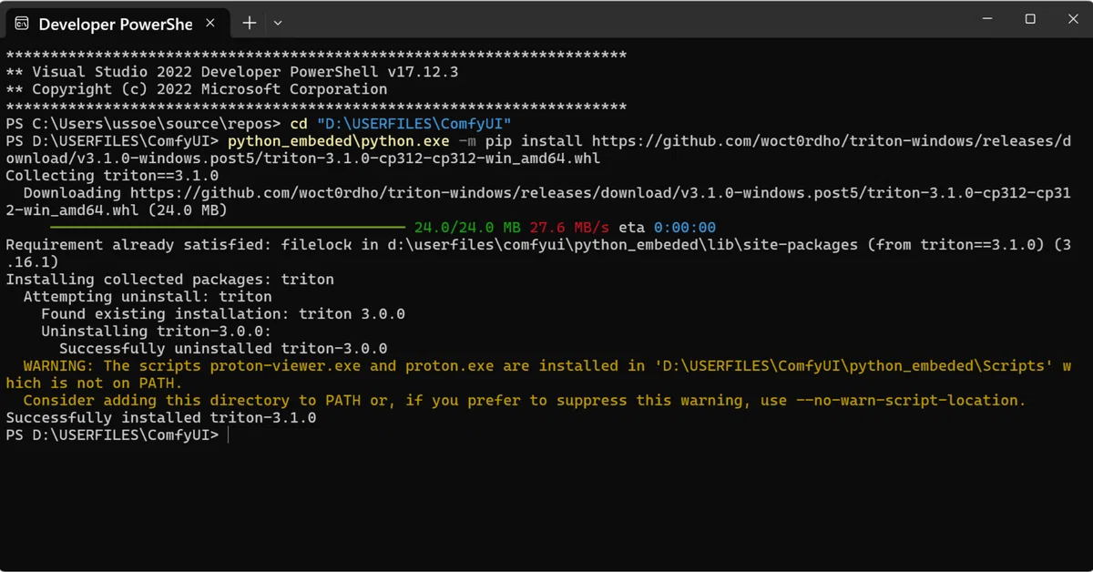Viewport: 1093px width, 572px height.
Task: Click the quoted path "D:\USERFILES\ComfyUI" in the cd command
Action: (414, 124)
